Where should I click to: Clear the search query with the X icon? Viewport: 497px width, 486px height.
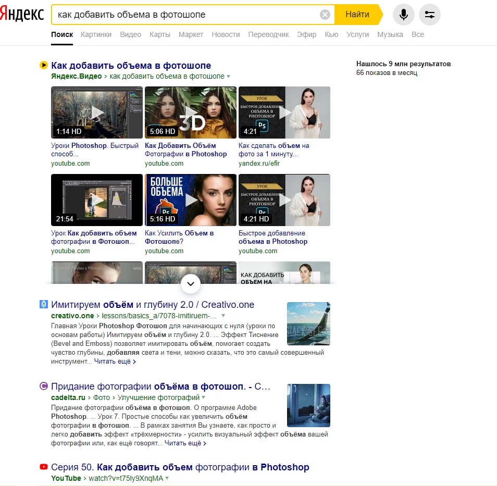325,15
